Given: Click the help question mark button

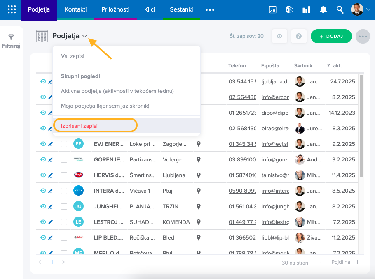Looking at the screenshot, I should 299,36.
